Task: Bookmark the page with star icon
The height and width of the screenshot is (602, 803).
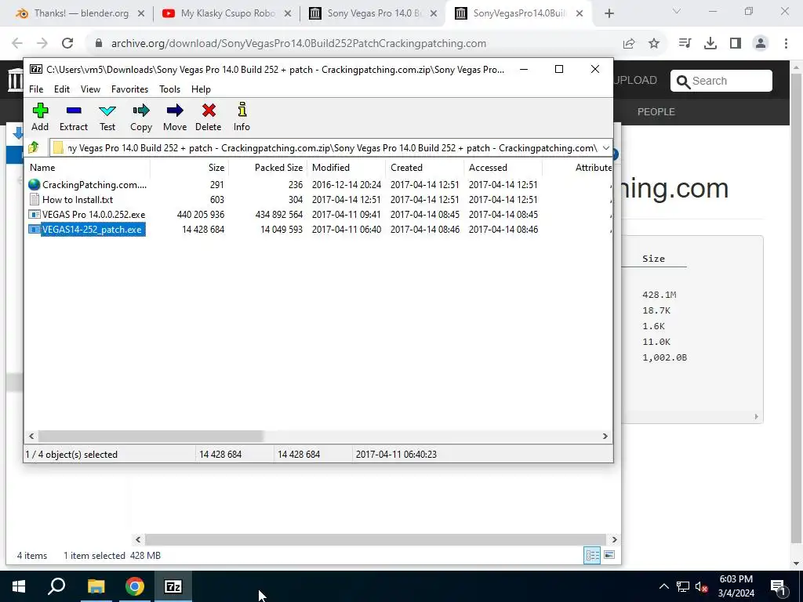Action: click(653, 44)
